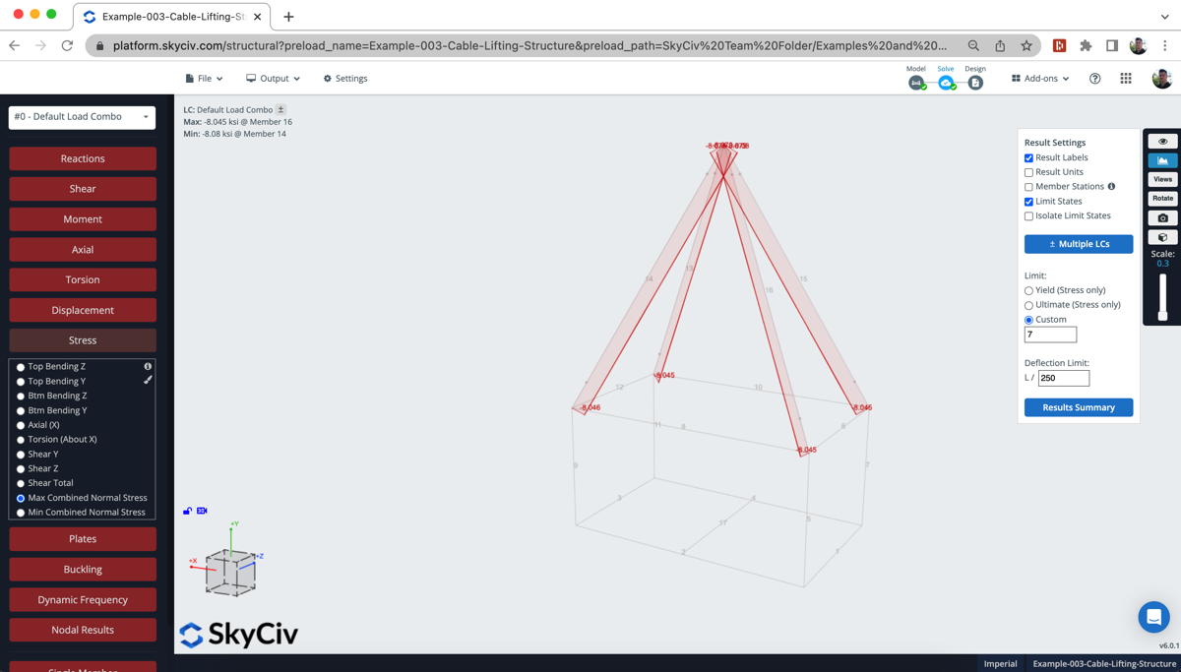Click the Results Summary button
The height and width of the screenshot is (672, 1181).
[1079, 407]
